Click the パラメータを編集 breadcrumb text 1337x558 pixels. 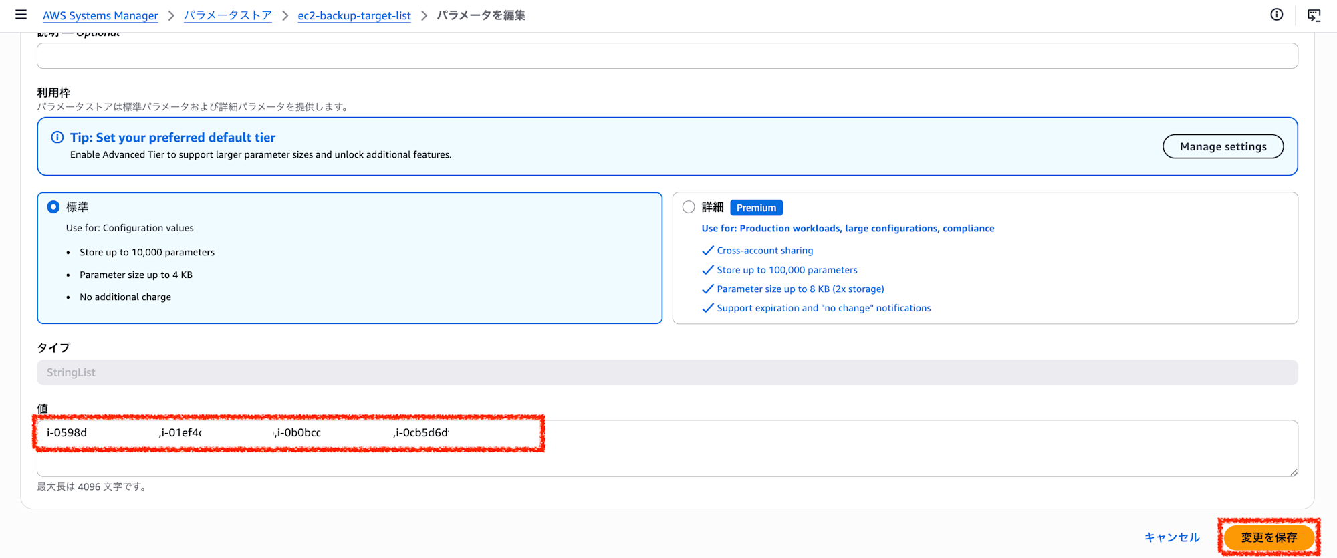[481, 15]
